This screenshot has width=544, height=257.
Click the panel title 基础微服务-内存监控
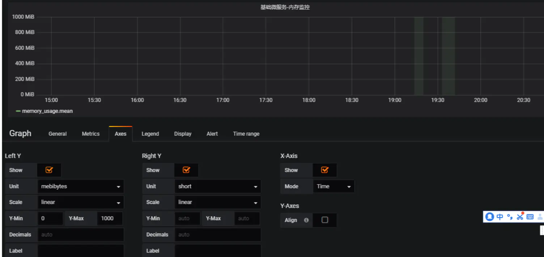tap(285, 7)
